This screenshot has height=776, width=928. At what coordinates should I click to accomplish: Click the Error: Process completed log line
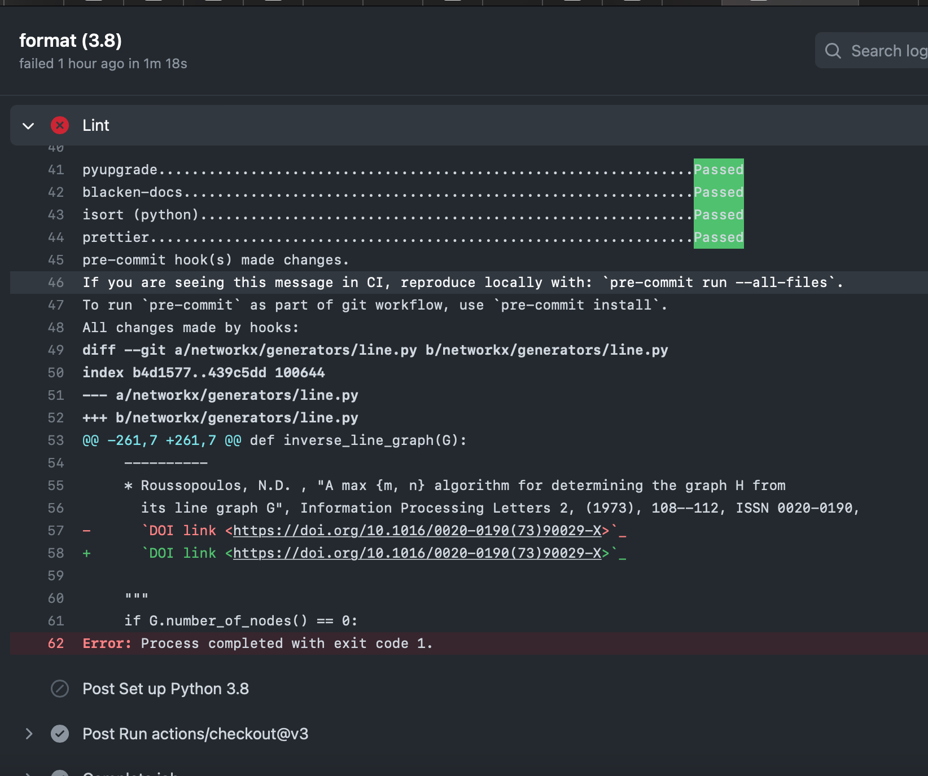257,643
